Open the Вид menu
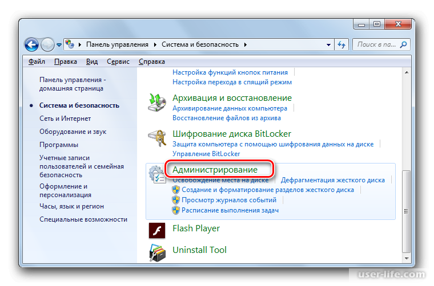434x286 pixels. pyautogui.click(x=92, y=62)
